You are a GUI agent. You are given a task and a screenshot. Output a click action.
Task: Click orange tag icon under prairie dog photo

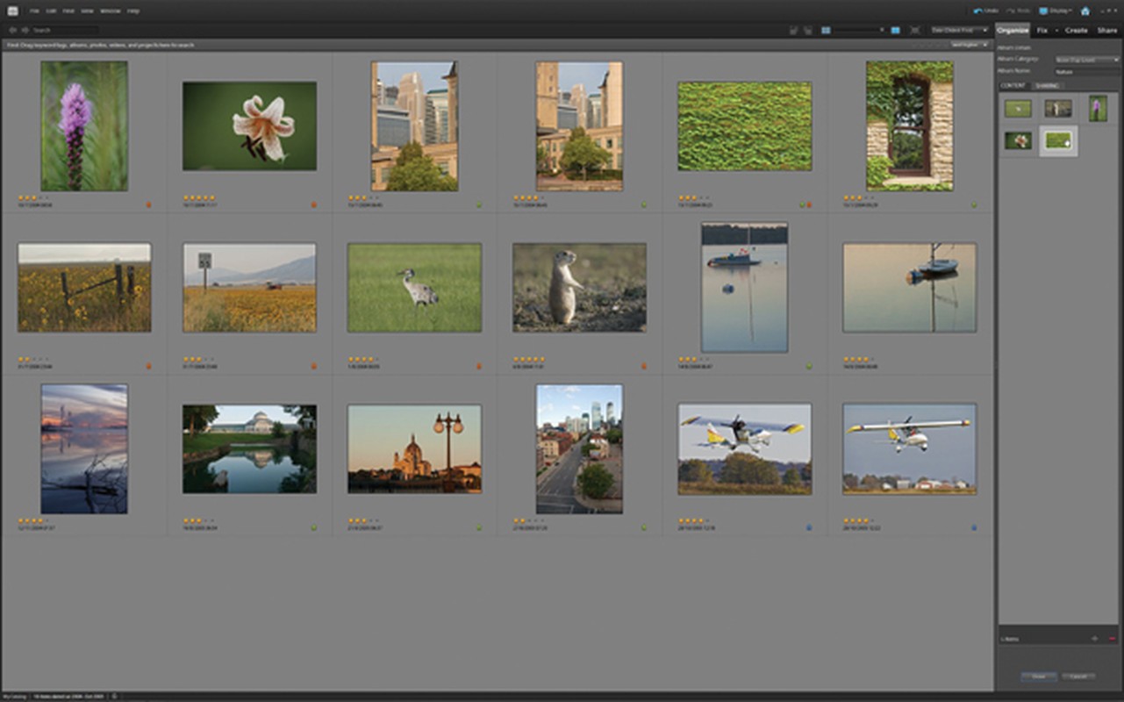click(x=643, y=366)
